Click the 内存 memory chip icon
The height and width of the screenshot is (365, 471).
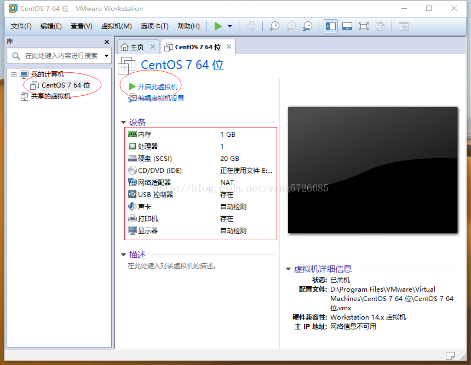click(x=133, y=134)
